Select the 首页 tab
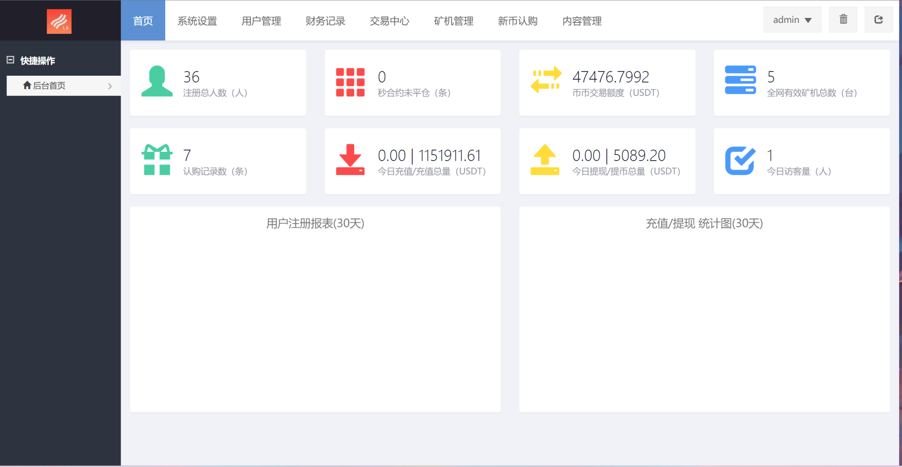 tap(143, 21)
